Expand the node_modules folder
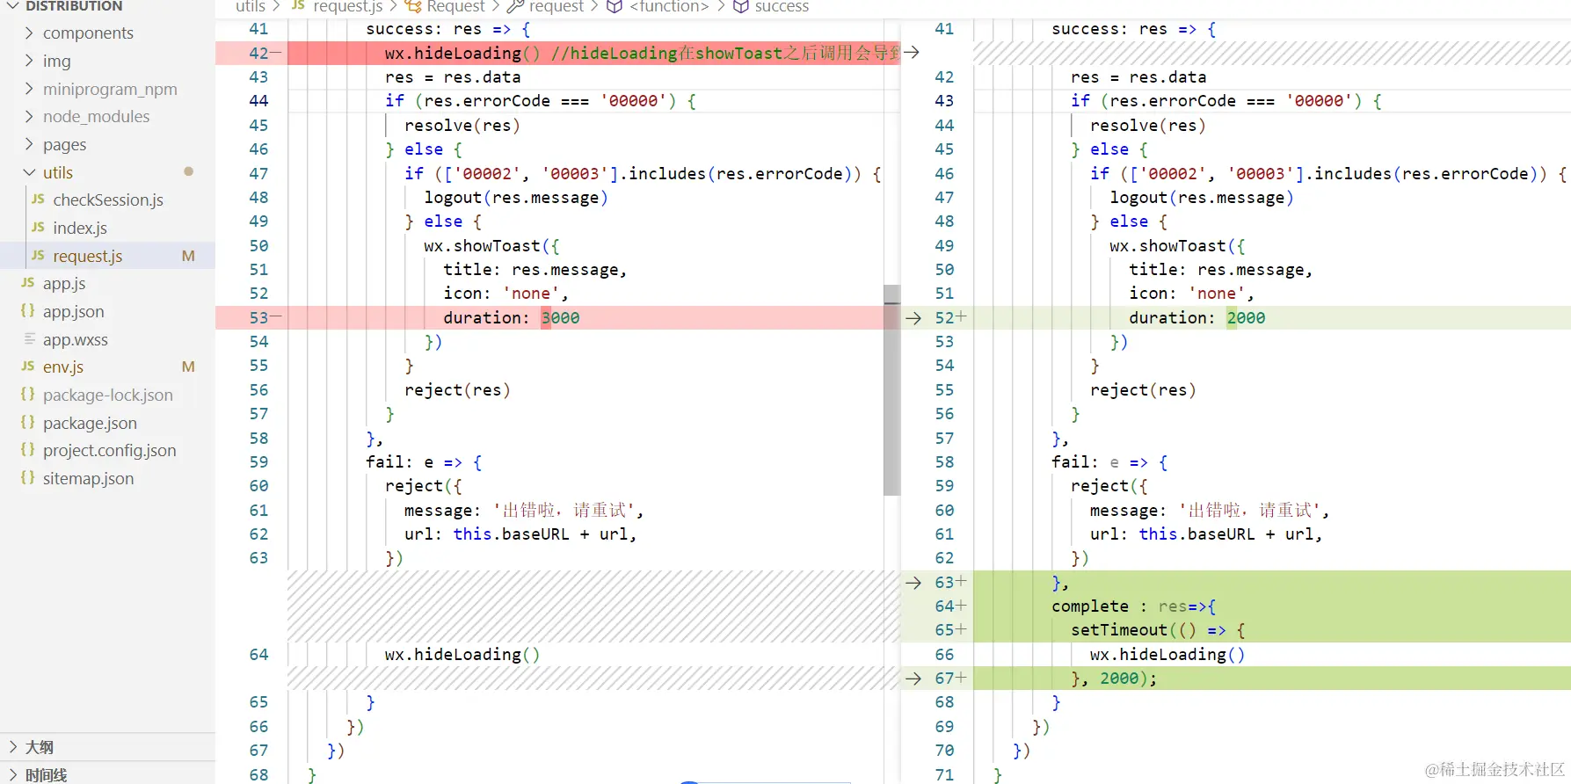This screenshot has height=784, width=1571. (29, 116)
